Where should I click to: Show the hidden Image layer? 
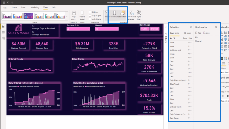[x=189, y=54]
